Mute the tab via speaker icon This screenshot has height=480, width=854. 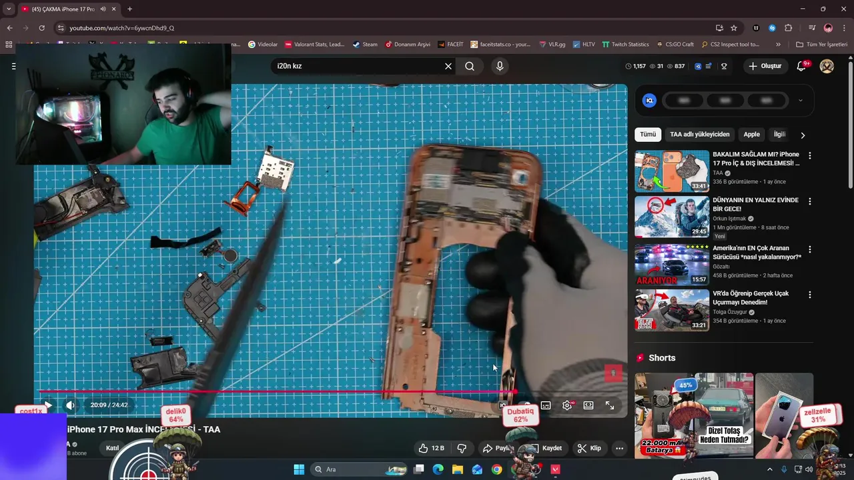click(103, 9)
